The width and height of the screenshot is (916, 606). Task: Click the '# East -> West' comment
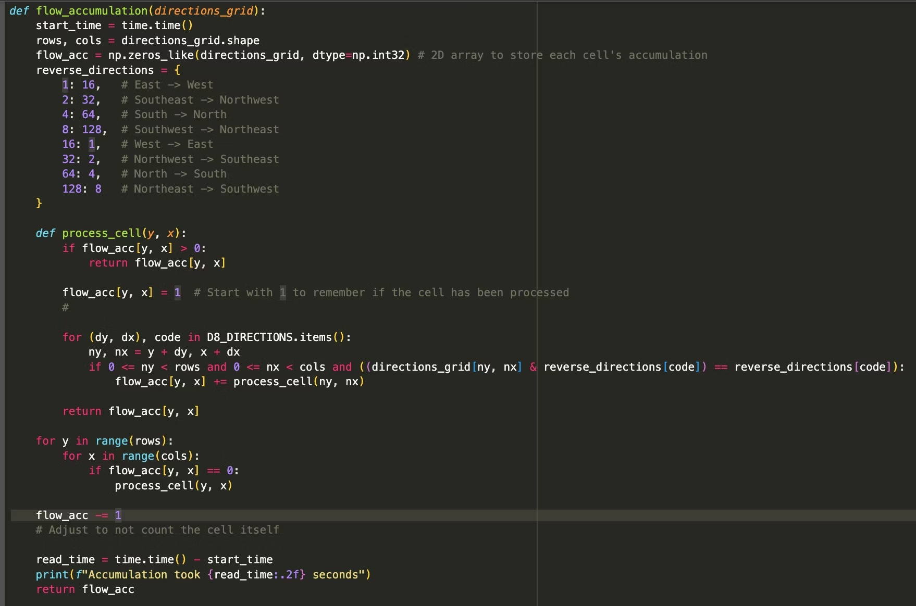click(167, 85)
